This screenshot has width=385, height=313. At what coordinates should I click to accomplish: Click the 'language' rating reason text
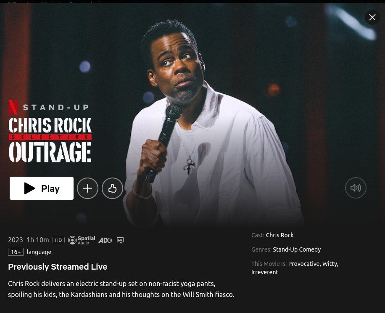point(39,252)
